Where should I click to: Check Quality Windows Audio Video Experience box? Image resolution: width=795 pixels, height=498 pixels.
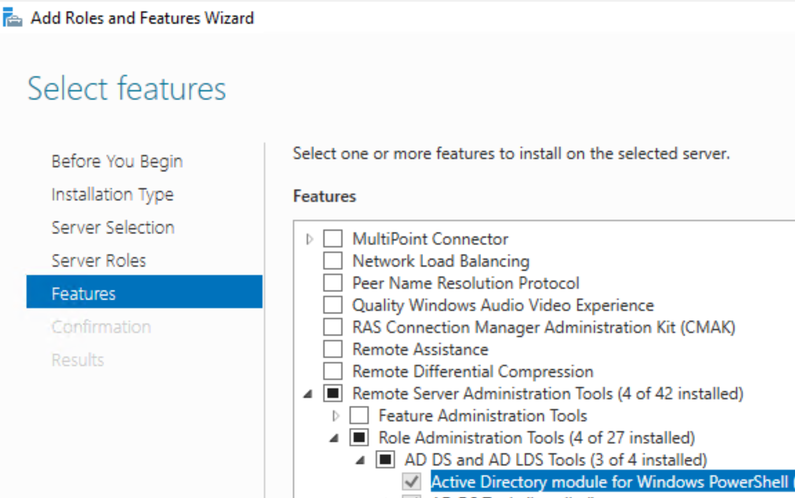point(332,305)
